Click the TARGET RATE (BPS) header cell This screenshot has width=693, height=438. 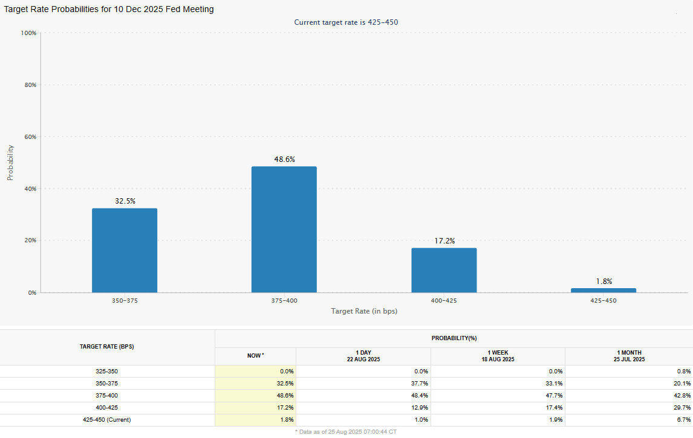[108, 347]
